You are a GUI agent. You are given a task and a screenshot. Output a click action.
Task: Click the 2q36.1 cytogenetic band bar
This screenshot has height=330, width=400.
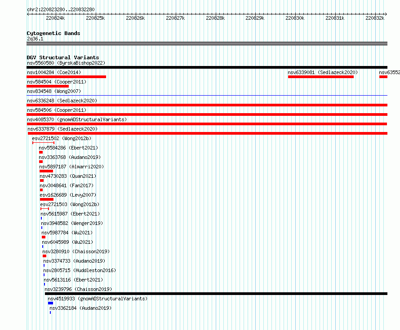pyautogui.click(x=207, y=44)
